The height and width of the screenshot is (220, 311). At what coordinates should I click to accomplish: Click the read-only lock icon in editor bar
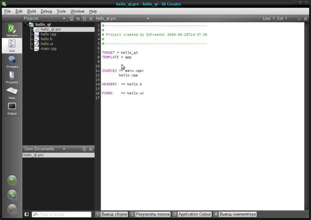coord(299,19)
